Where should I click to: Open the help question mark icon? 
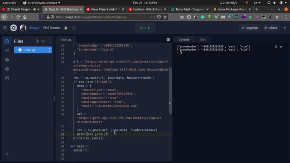coord(7,154)
